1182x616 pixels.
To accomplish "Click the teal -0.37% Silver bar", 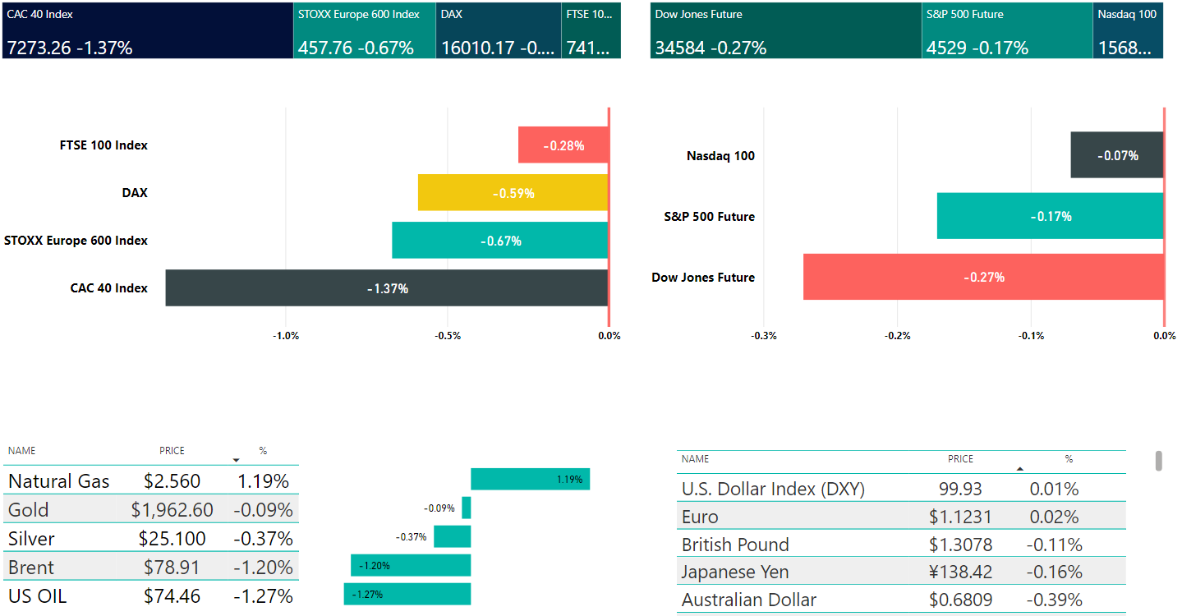I will [x=452, y=536].
